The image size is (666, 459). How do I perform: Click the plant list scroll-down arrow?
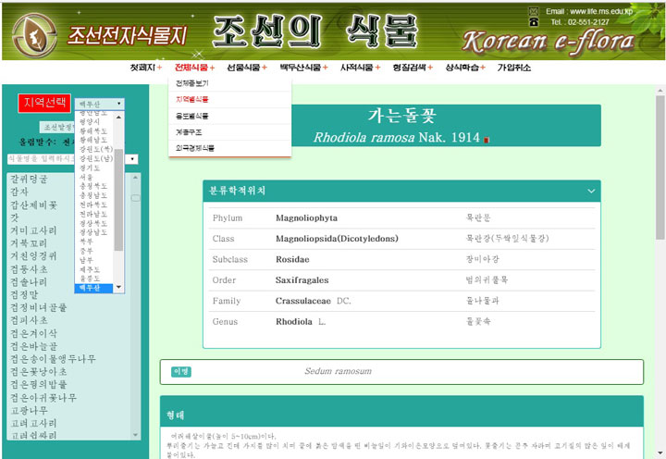click(x=135, y=435)
